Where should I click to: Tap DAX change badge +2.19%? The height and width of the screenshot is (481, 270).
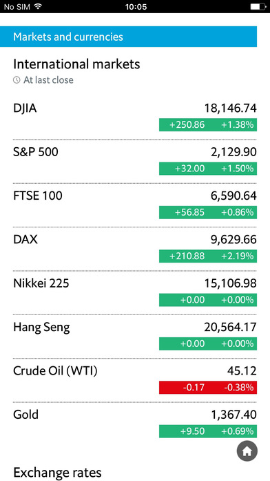[208, 256]
